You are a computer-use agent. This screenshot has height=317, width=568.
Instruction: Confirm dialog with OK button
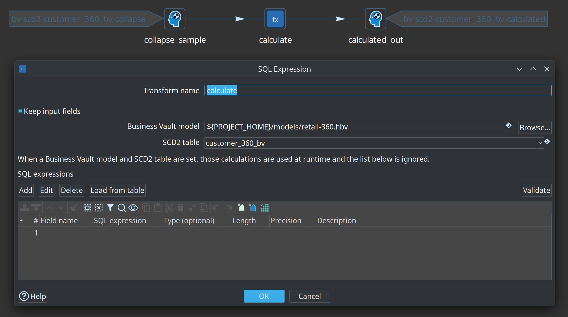click(x=264, y=296)
